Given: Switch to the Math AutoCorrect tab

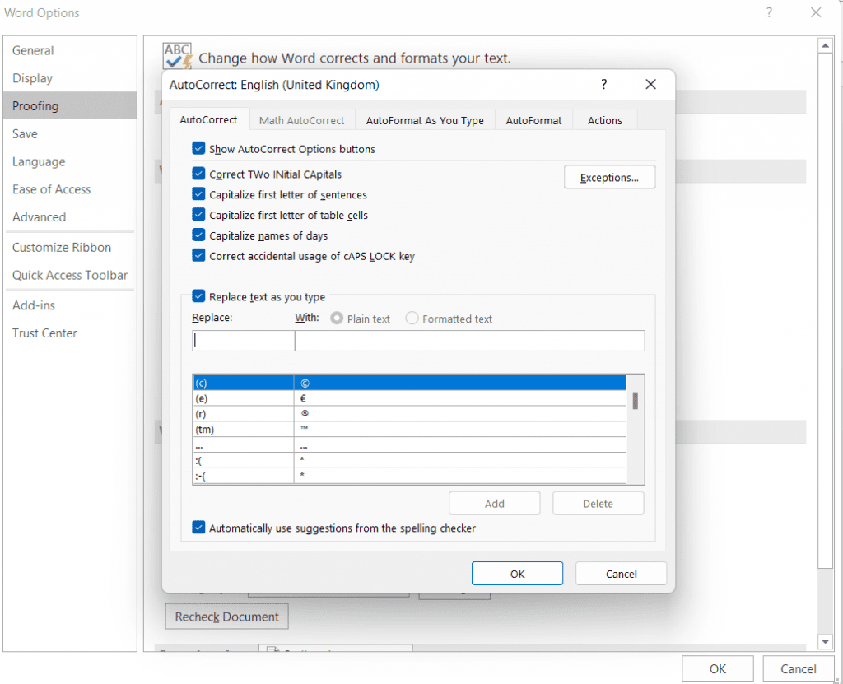Looking at the screenshot, I should tap(301, 120).
